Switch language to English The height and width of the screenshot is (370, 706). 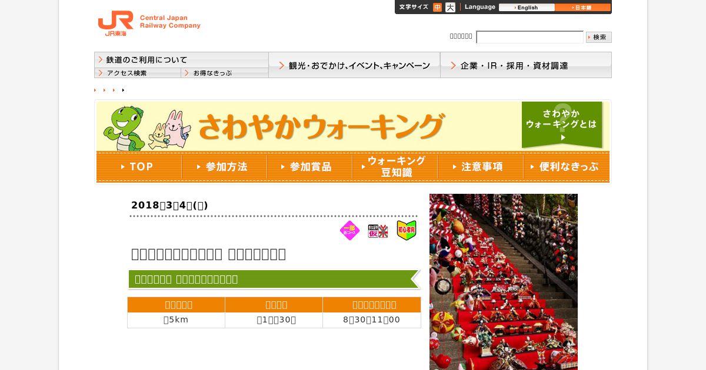pyautogui.click(x=527, y=8)
